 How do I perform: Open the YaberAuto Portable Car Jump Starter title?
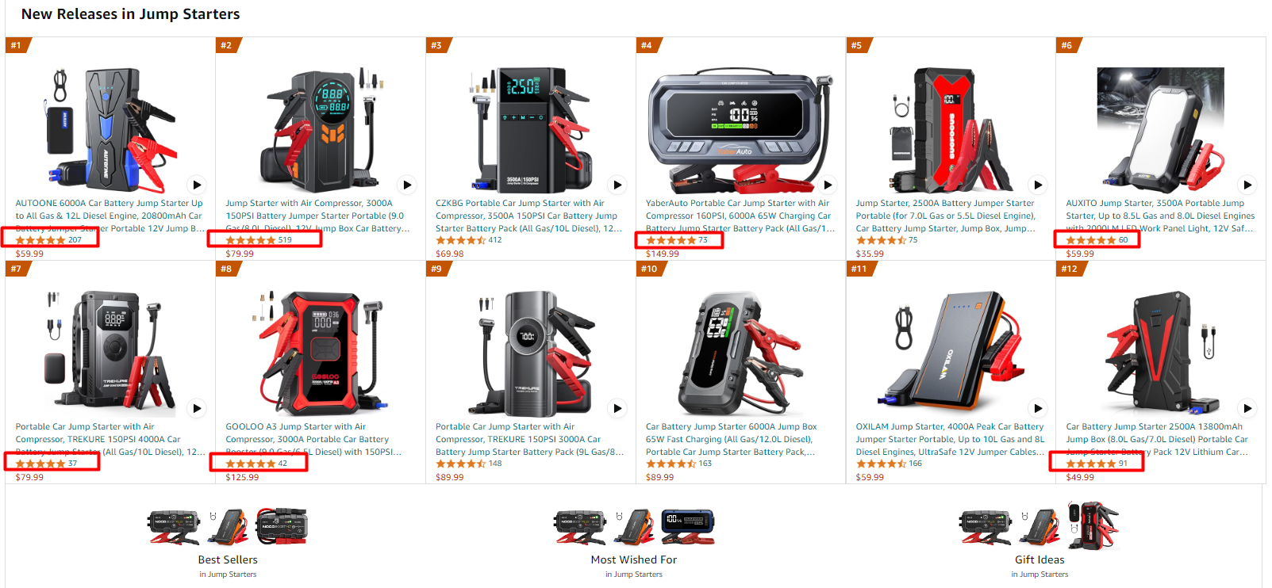pyautogui.click(x=740, y=216)
